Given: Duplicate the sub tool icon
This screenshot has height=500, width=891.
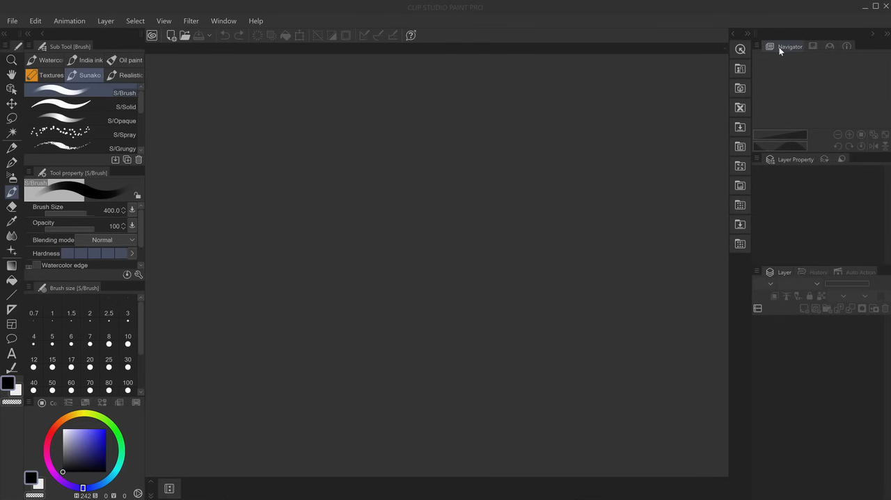Looking at the screenshot, I should 127,160.
